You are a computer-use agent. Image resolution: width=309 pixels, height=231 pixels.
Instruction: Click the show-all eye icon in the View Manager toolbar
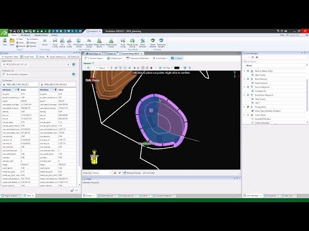click(x=252, y=57)
